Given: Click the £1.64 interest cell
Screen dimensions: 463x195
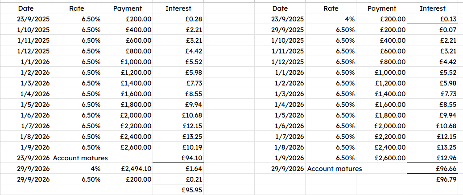Looking at the screenshot, I should pos(178,169).
